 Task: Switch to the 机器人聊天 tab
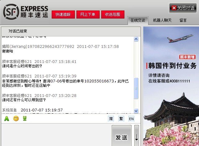click(x=162, y=21)
